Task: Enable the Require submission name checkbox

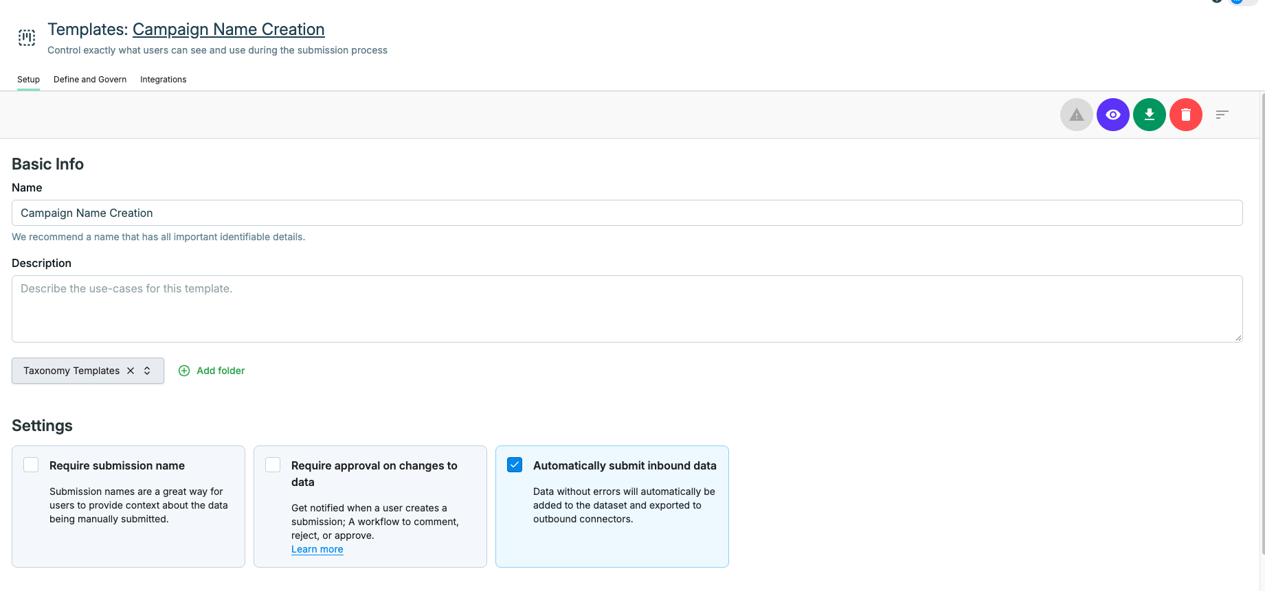Action: pyautogui.click(x=31, y=465)
